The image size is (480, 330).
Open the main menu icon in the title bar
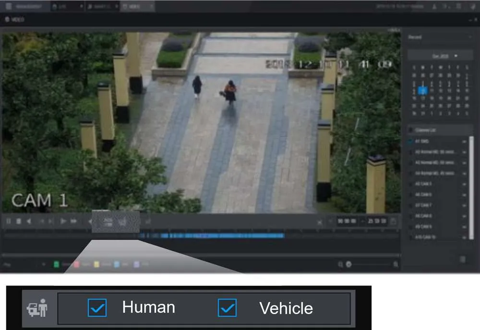click(9, 6)
